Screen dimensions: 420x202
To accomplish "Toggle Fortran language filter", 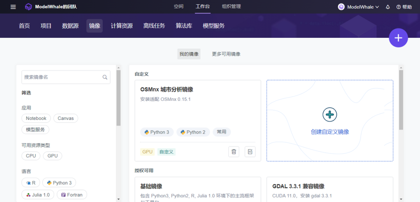I will [x=72, y=195].
